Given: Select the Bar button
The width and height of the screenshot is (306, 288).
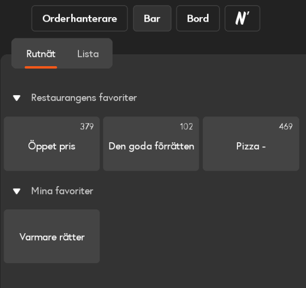Looking at the screenshot, I should coord(152,19).
